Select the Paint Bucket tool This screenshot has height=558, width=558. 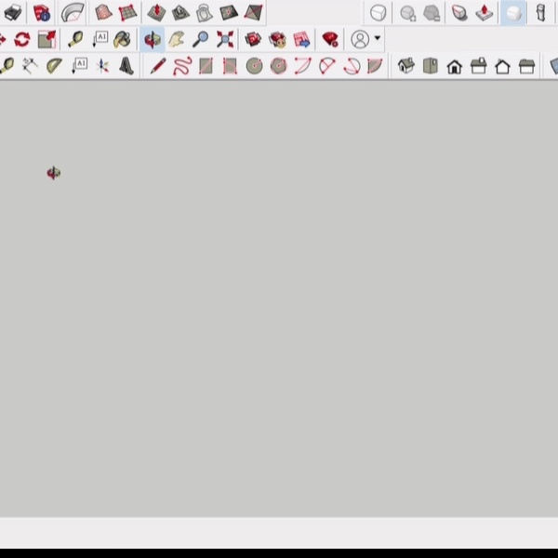[122, 39]
